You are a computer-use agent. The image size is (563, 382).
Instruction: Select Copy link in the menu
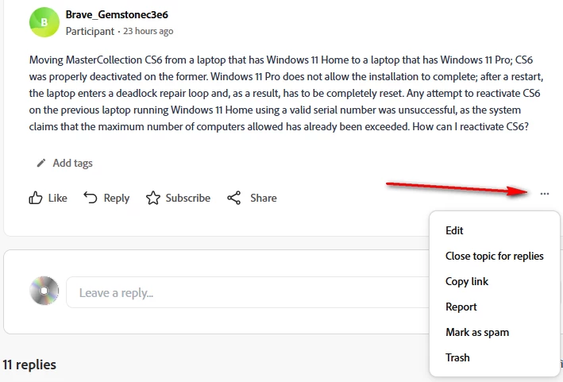[x=467, y=281]
